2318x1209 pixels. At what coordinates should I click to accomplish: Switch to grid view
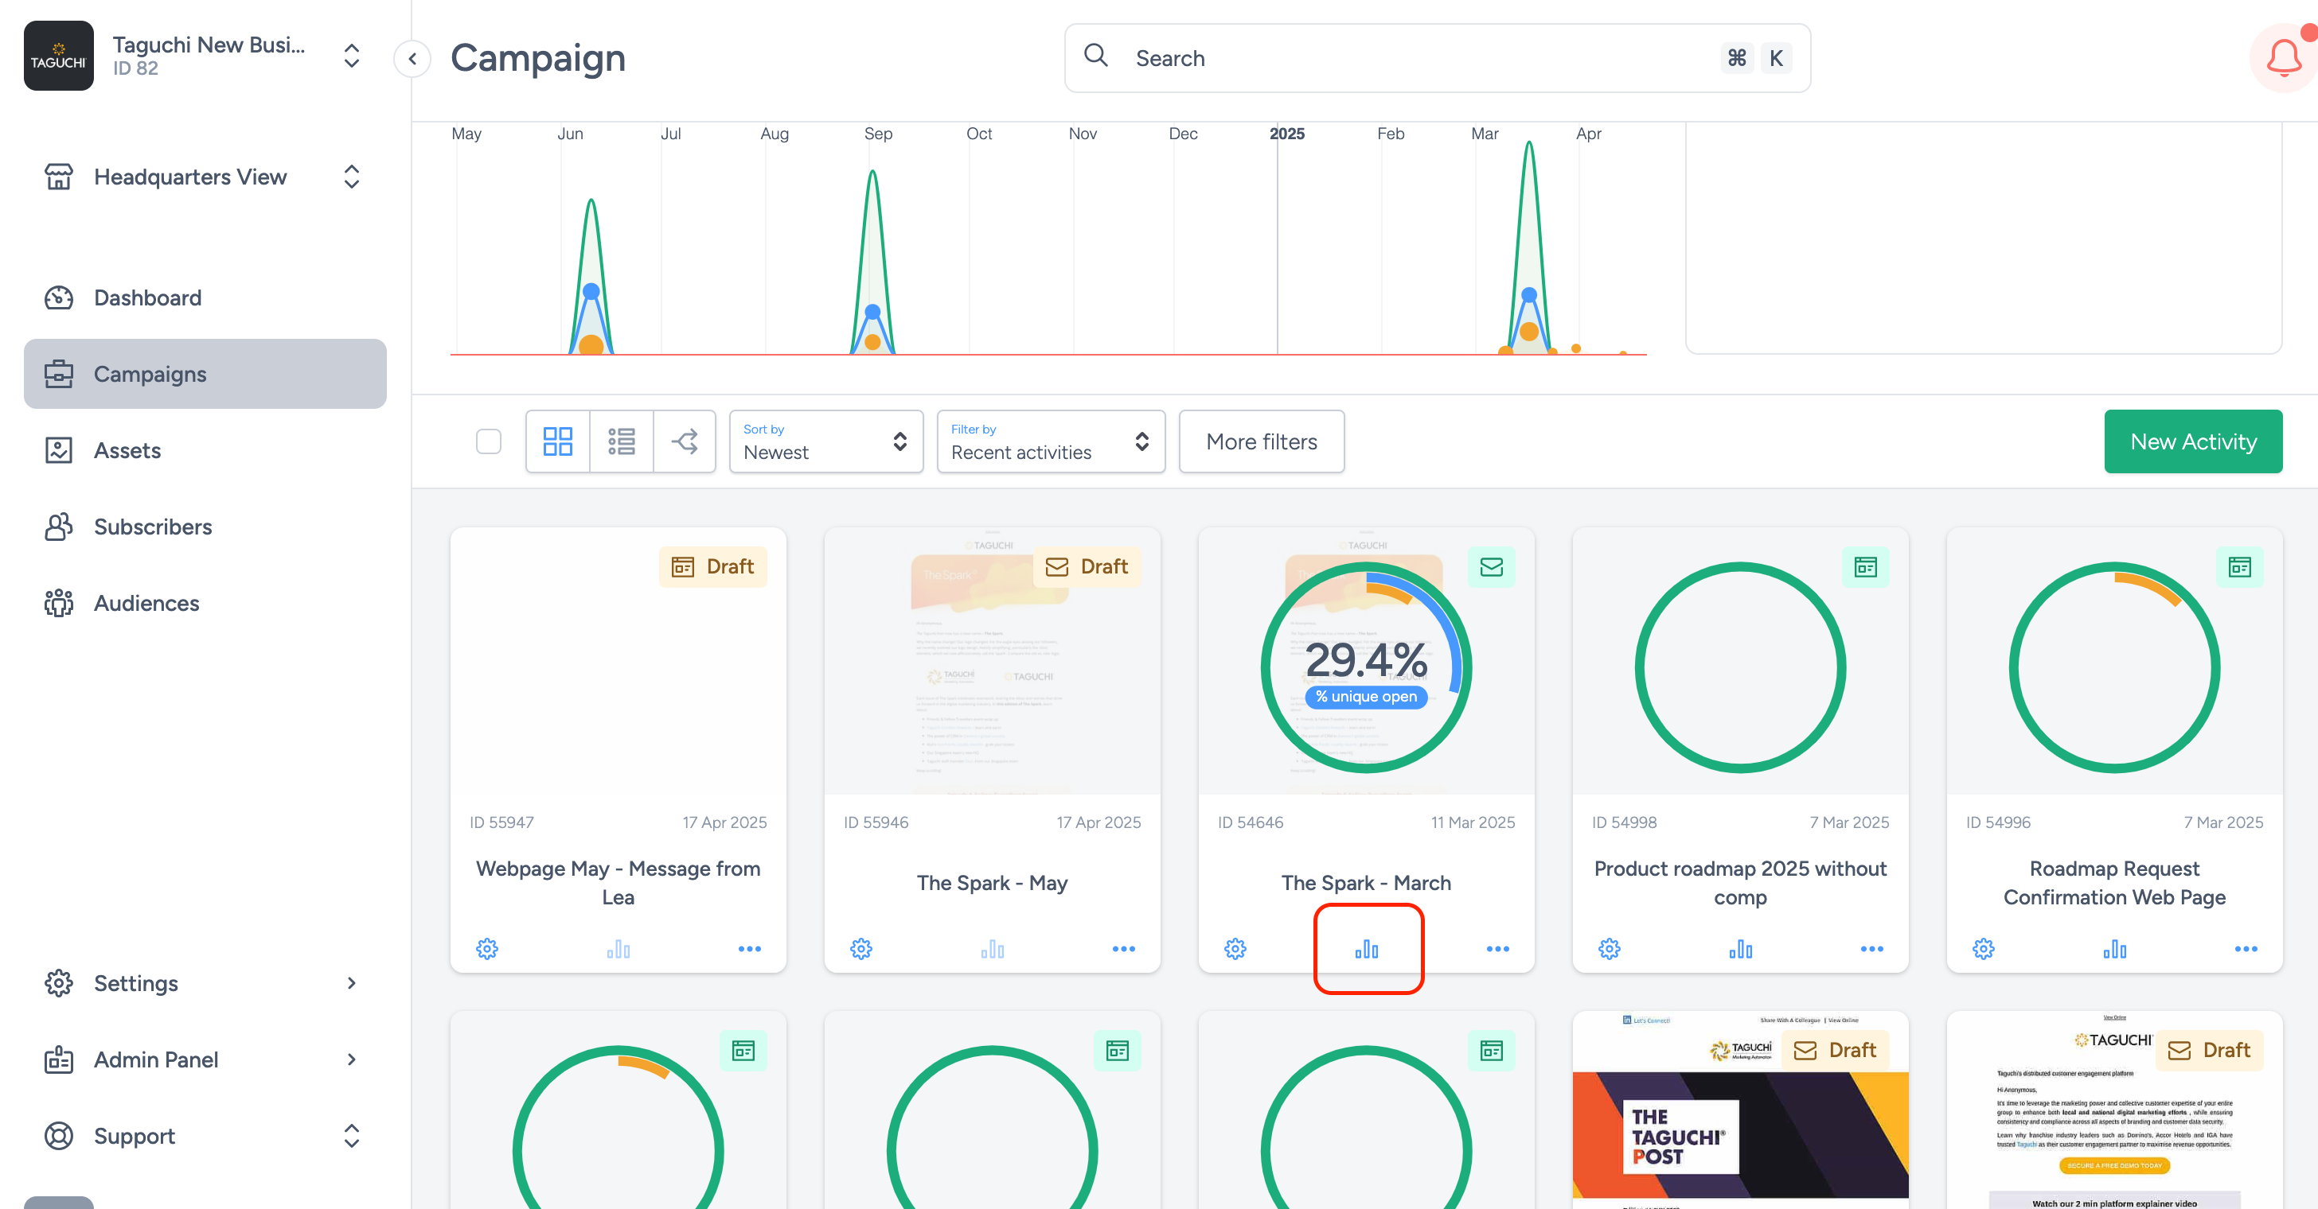pyautogui.click(x=558, y=441)
